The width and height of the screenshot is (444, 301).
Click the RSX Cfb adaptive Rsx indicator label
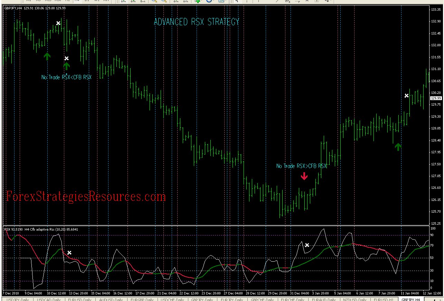coord(41,229)
